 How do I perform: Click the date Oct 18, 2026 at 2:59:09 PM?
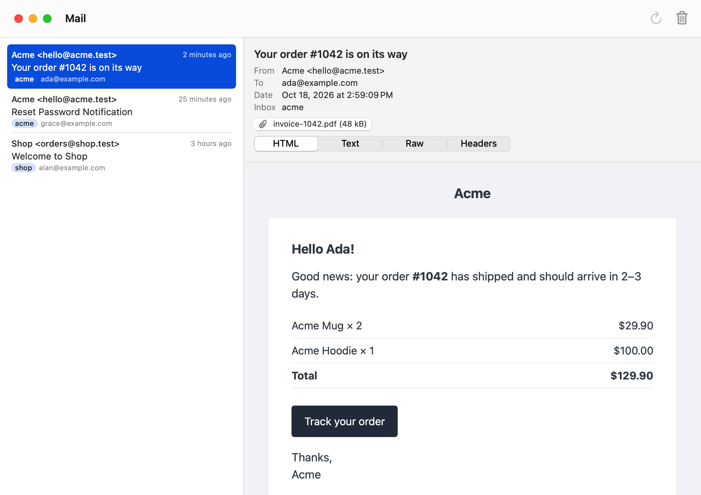[x=337, y=95]
